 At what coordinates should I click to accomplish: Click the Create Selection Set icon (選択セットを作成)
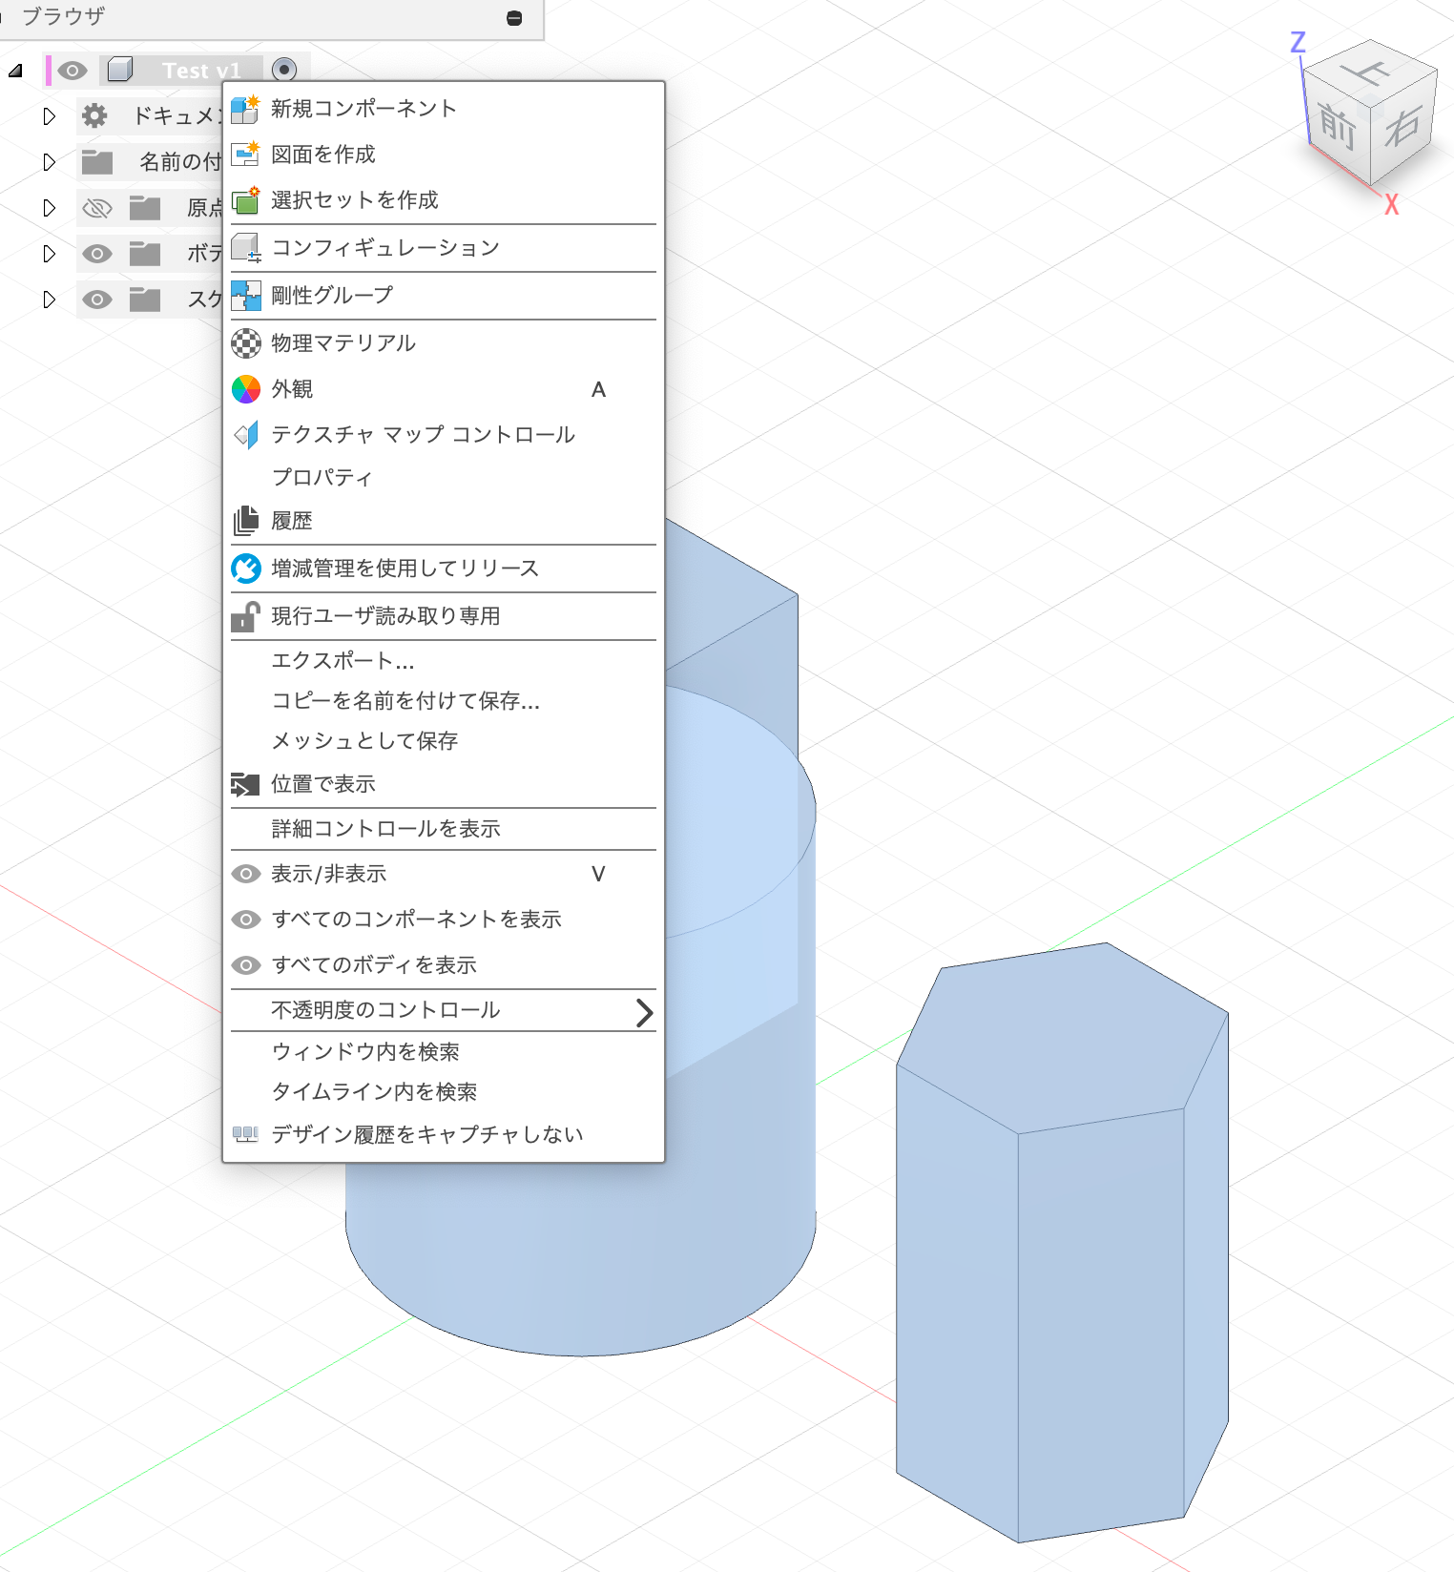(x=246, y=200)
